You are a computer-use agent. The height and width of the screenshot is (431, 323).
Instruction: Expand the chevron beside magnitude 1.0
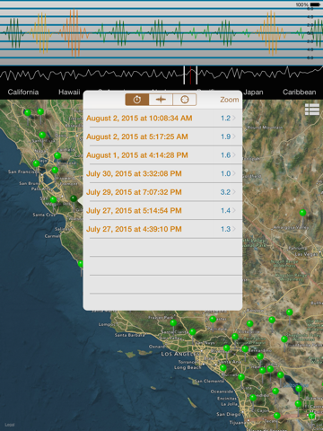[x=234, y=173]
